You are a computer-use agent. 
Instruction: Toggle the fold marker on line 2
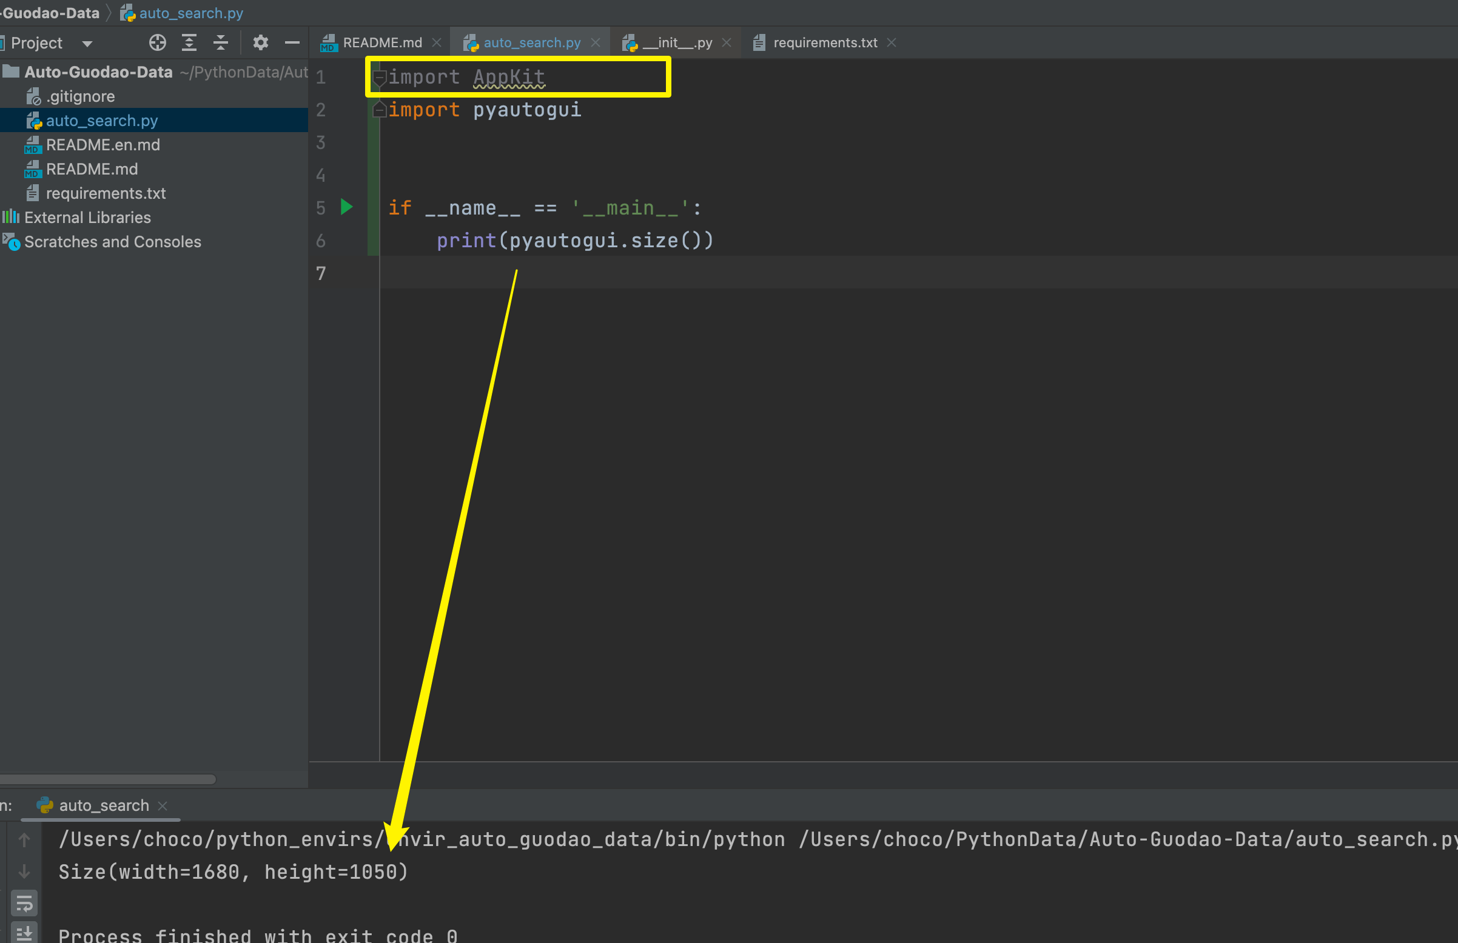pyautogui.click(x=379, y=110)
